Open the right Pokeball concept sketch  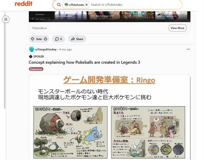pos(148,132)
